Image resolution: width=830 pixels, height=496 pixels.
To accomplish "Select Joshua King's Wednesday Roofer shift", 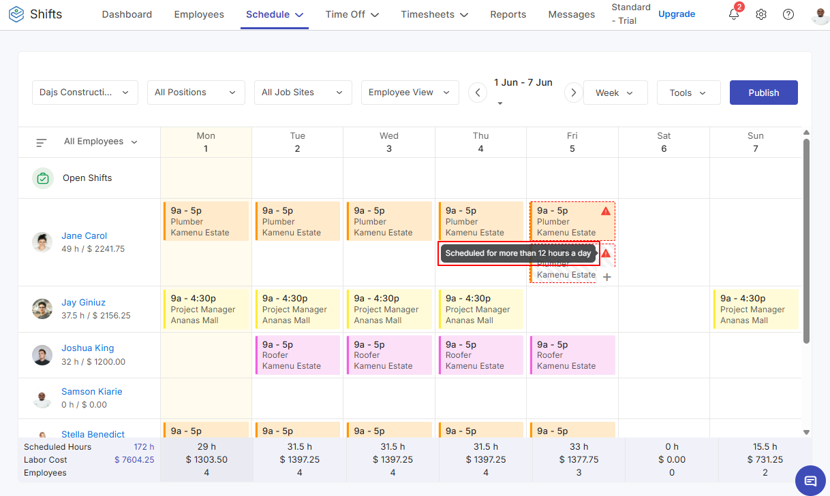I will click(389, 354).
